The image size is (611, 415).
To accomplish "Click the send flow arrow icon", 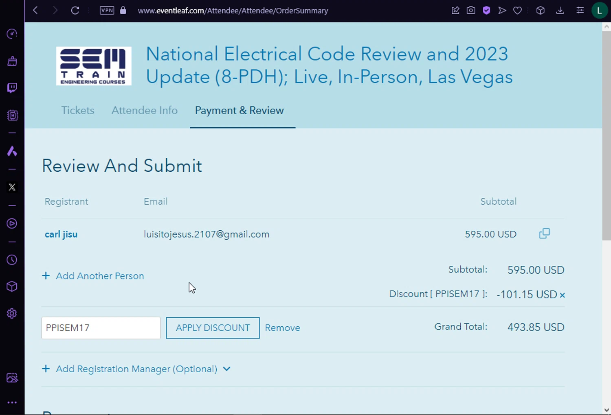I will pyautogui.click(x=502, y=10).
